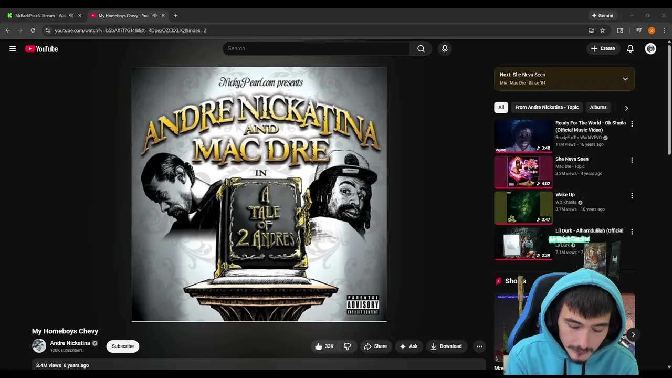Click the search magnifier button

click(x=421, y=48)
